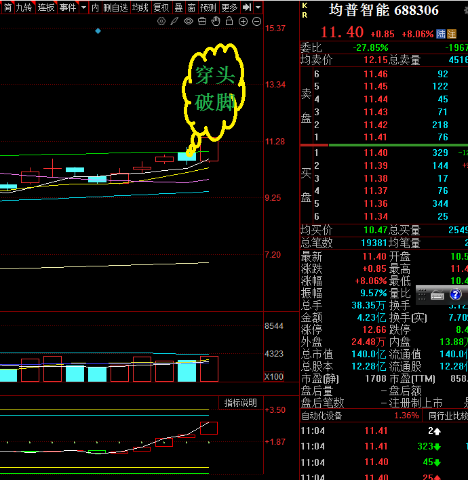Open the 连板 tab

[46, 7]
